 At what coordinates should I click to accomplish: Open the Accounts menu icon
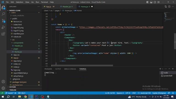pos(3,82)
